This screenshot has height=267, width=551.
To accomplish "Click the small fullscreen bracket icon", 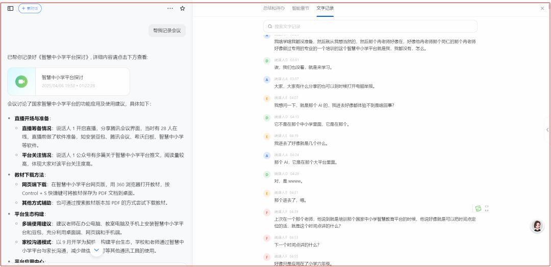I will 487,208.
